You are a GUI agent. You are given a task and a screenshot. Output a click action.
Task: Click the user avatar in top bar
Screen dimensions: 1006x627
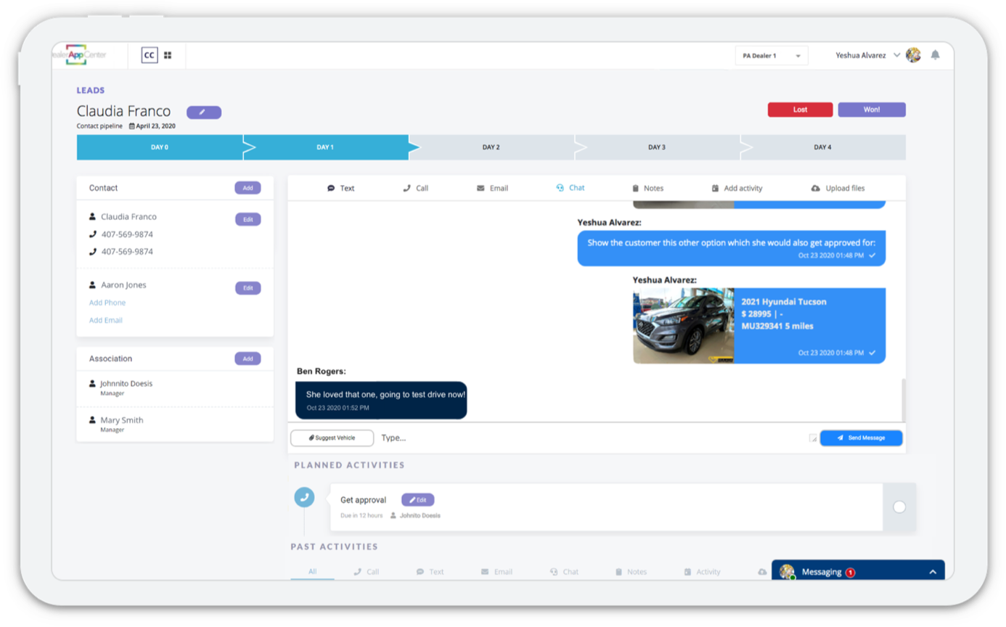tap(913, 55)
